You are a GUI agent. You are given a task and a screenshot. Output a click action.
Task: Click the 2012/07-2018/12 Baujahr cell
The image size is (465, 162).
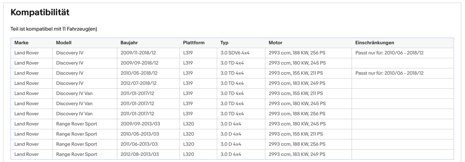138,83
